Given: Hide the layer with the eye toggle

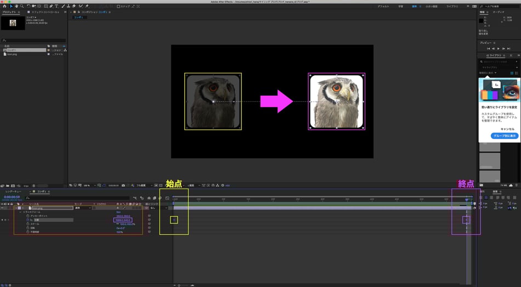Looking at the screenshot, I should click(x=3, y=208).
